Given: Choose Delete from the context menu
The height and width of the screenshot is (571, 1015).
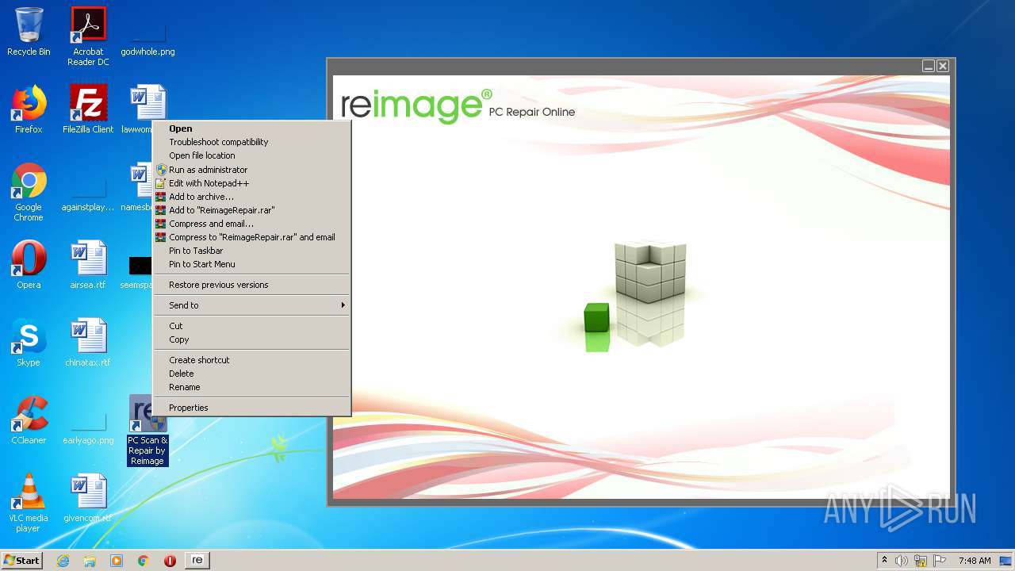Looking at the screenshot, I should [251, 374].
